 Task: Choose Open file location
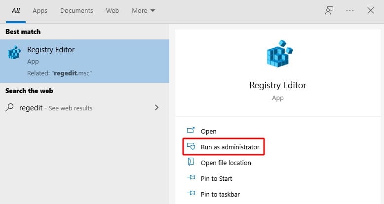[226, 163]
